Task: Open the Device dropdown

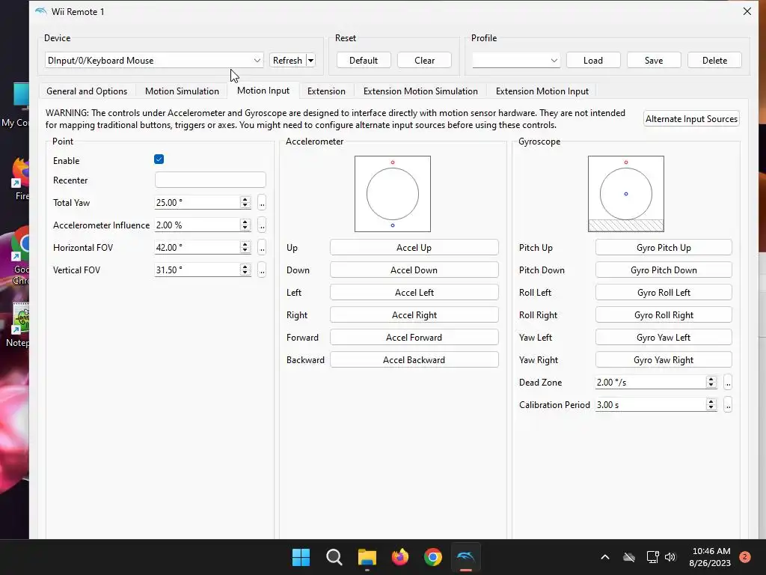Action: 154,60
